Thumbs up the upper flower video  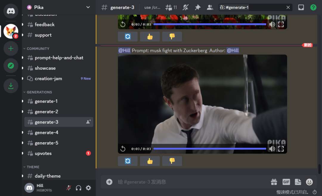150,37
